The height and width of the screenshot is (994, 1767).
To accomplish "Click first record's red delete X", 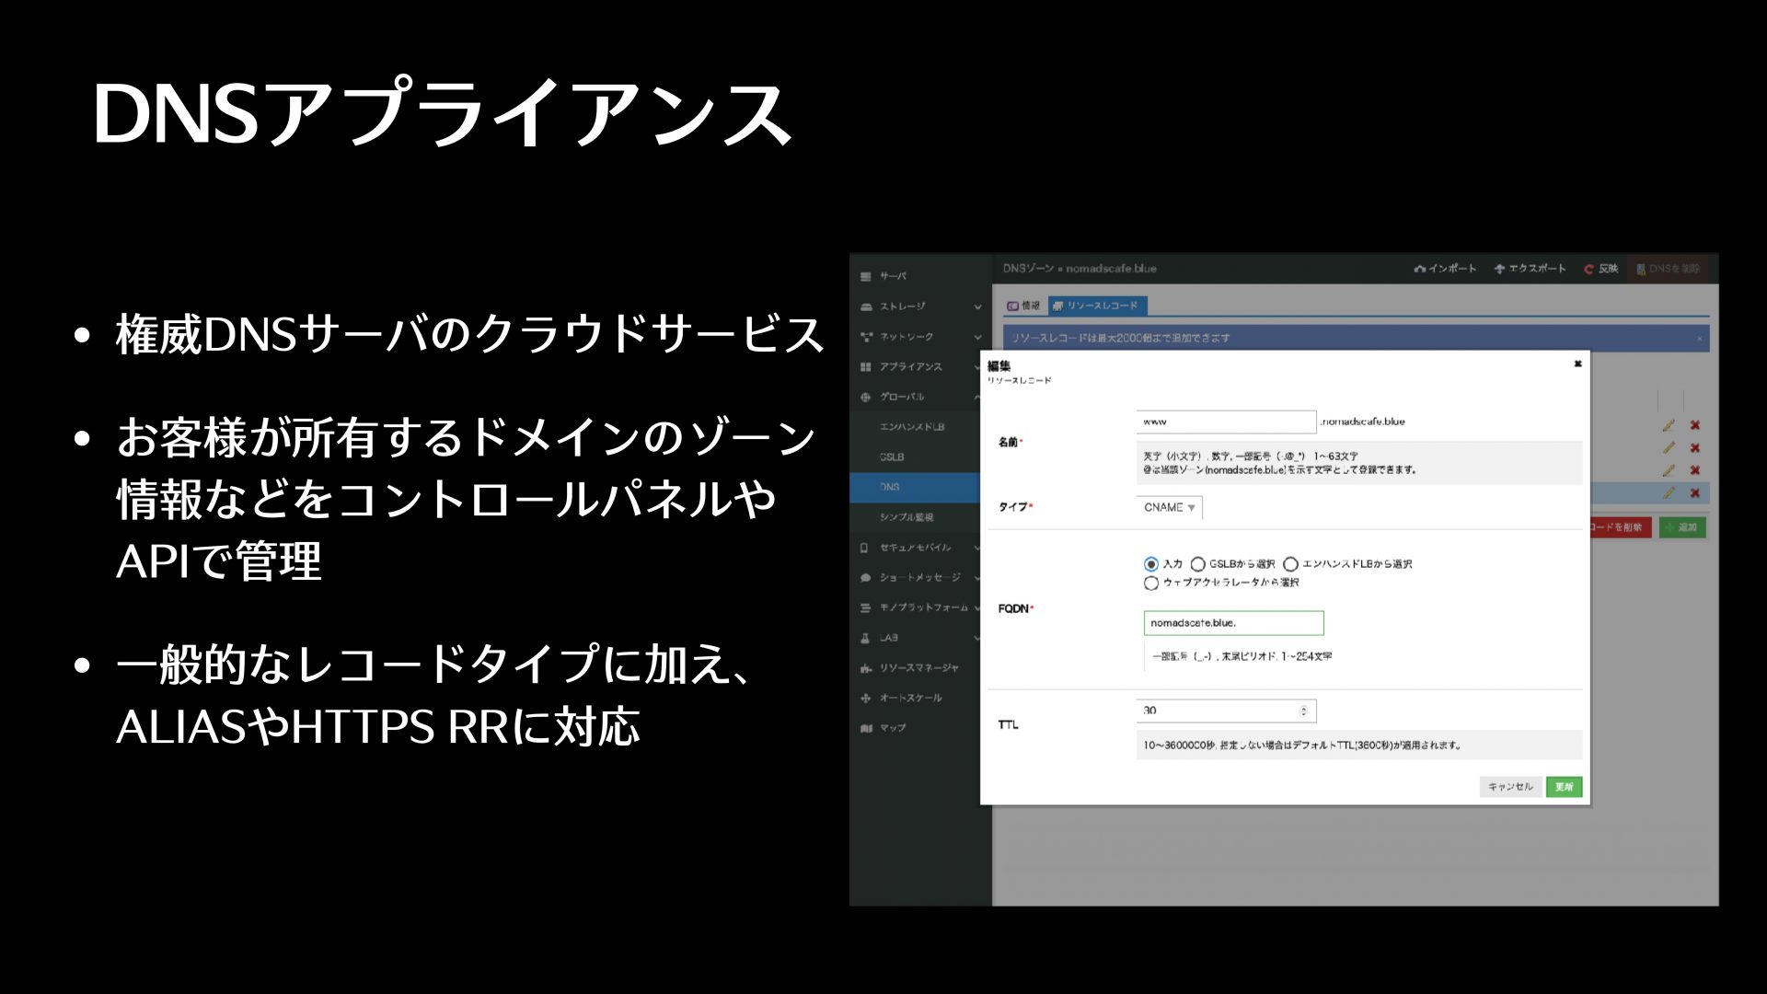I will tap(1695, 425).
